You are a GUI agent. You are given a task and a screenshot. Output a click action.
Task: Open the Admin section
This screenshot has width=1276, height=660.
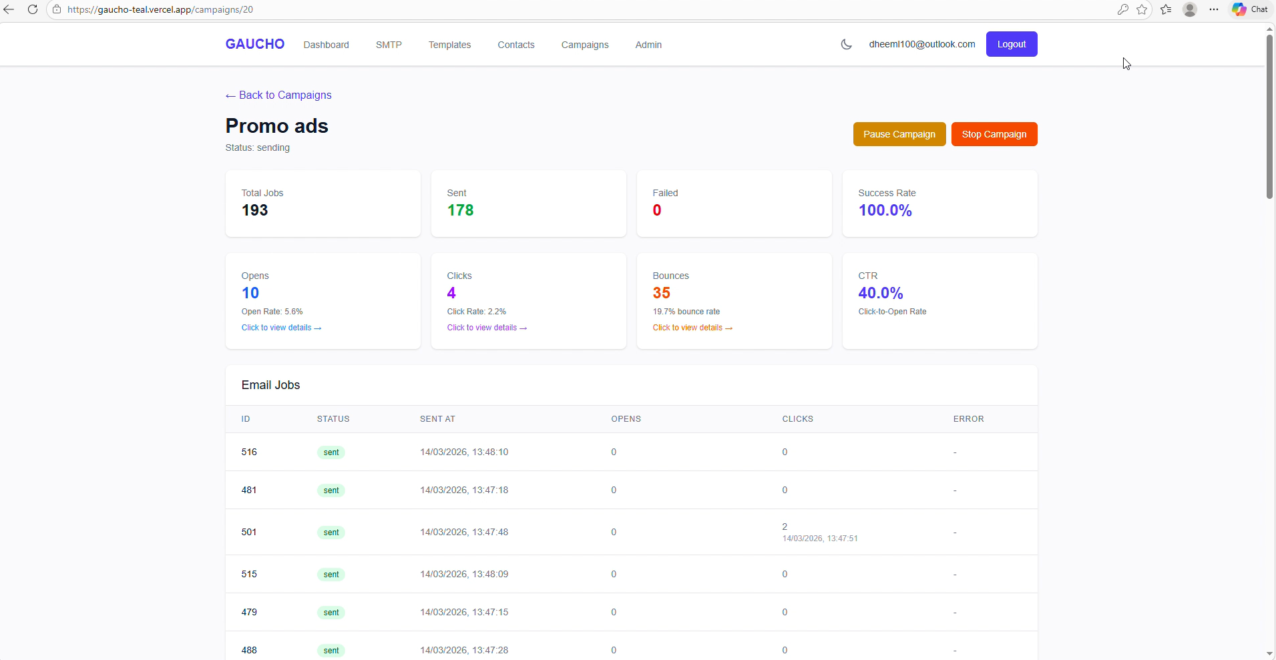pyautogui.click(x=648, y=45)
